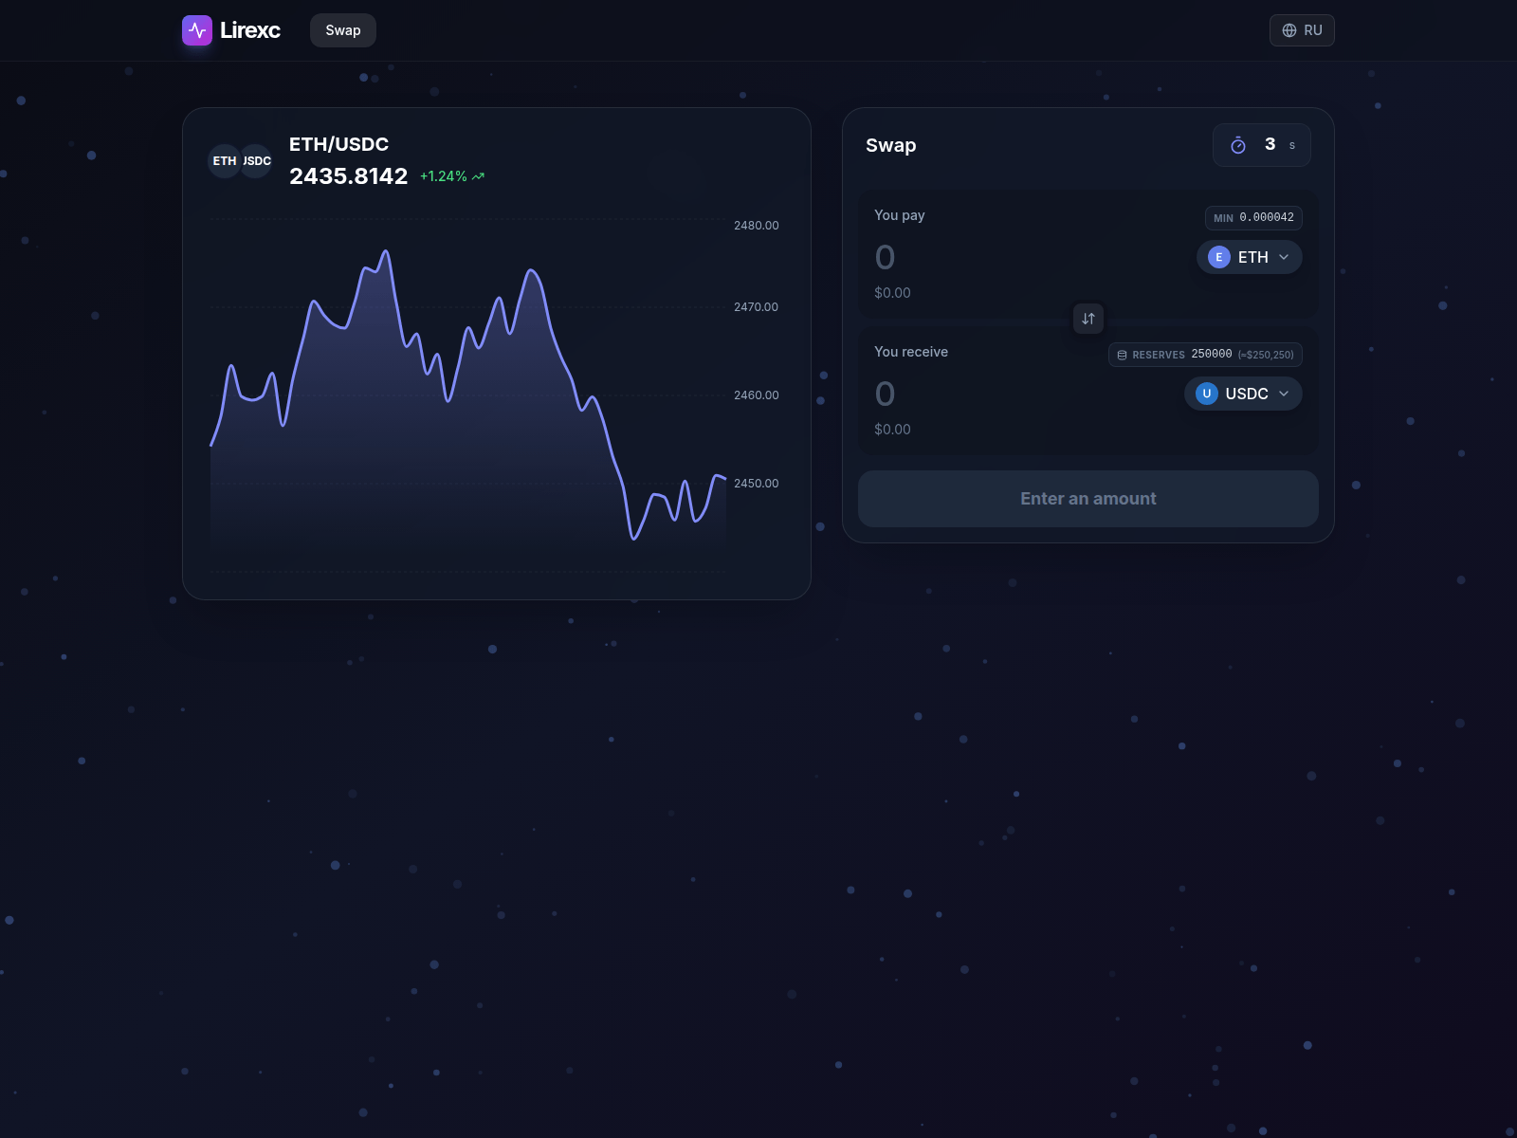This screenshot has height=1138, width=1517.
Task: Open the ETH token dropdown
Action: coord(1249,257)
